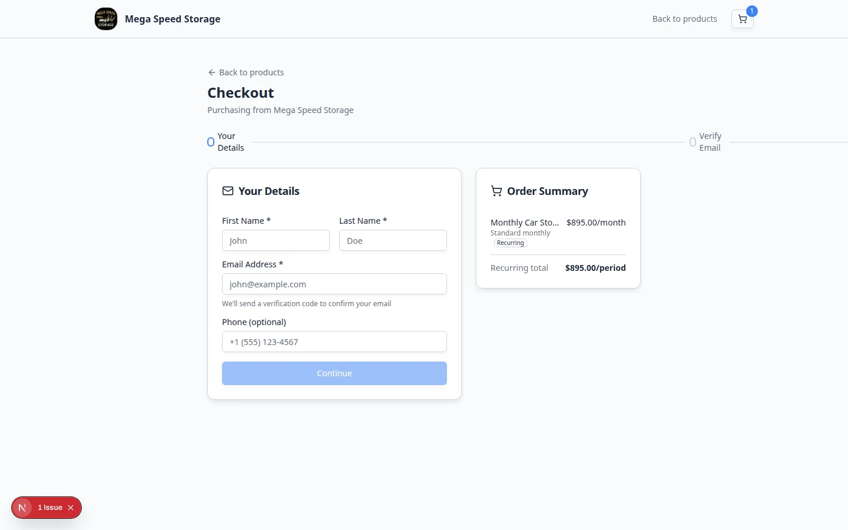Click the envelope icon beside Your Details

228,191
